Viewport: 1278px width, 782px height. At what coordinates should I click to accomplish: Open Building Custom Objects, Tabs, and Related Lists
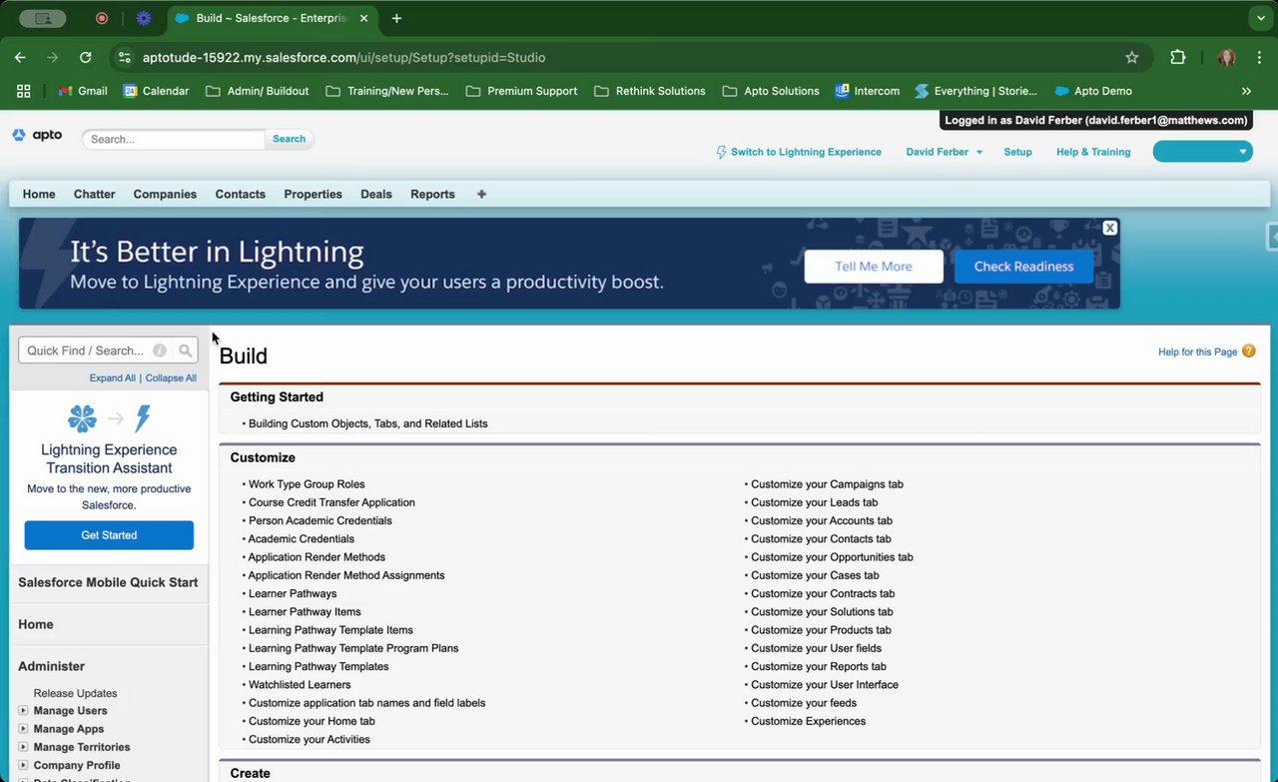pos(368,423)
